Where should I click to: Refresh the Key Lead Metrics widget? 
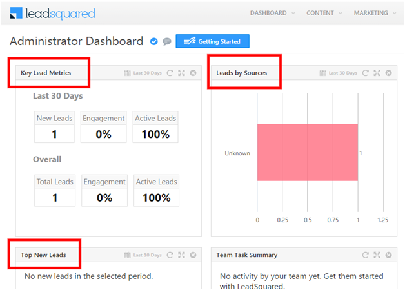170,73
